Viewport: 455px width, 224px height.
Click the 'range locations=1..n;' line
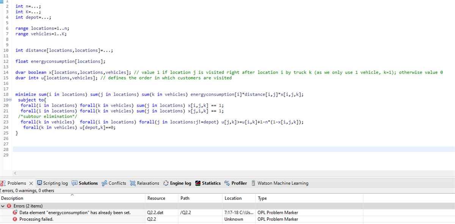pos(42,28)
